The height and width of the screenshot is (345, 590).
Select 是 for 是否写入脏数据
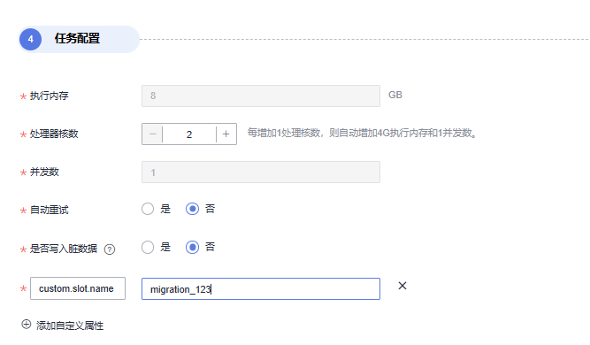[148, 247]
